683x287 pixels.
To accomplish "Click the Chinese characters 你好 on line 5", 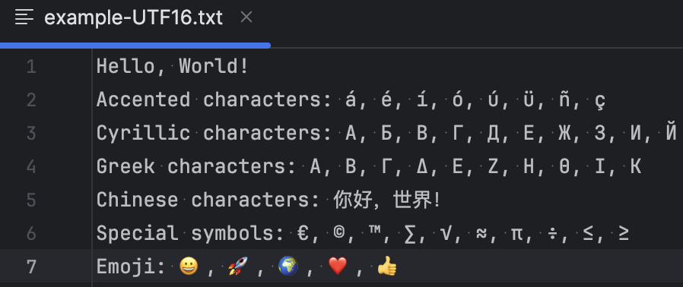I will point(353,200).
